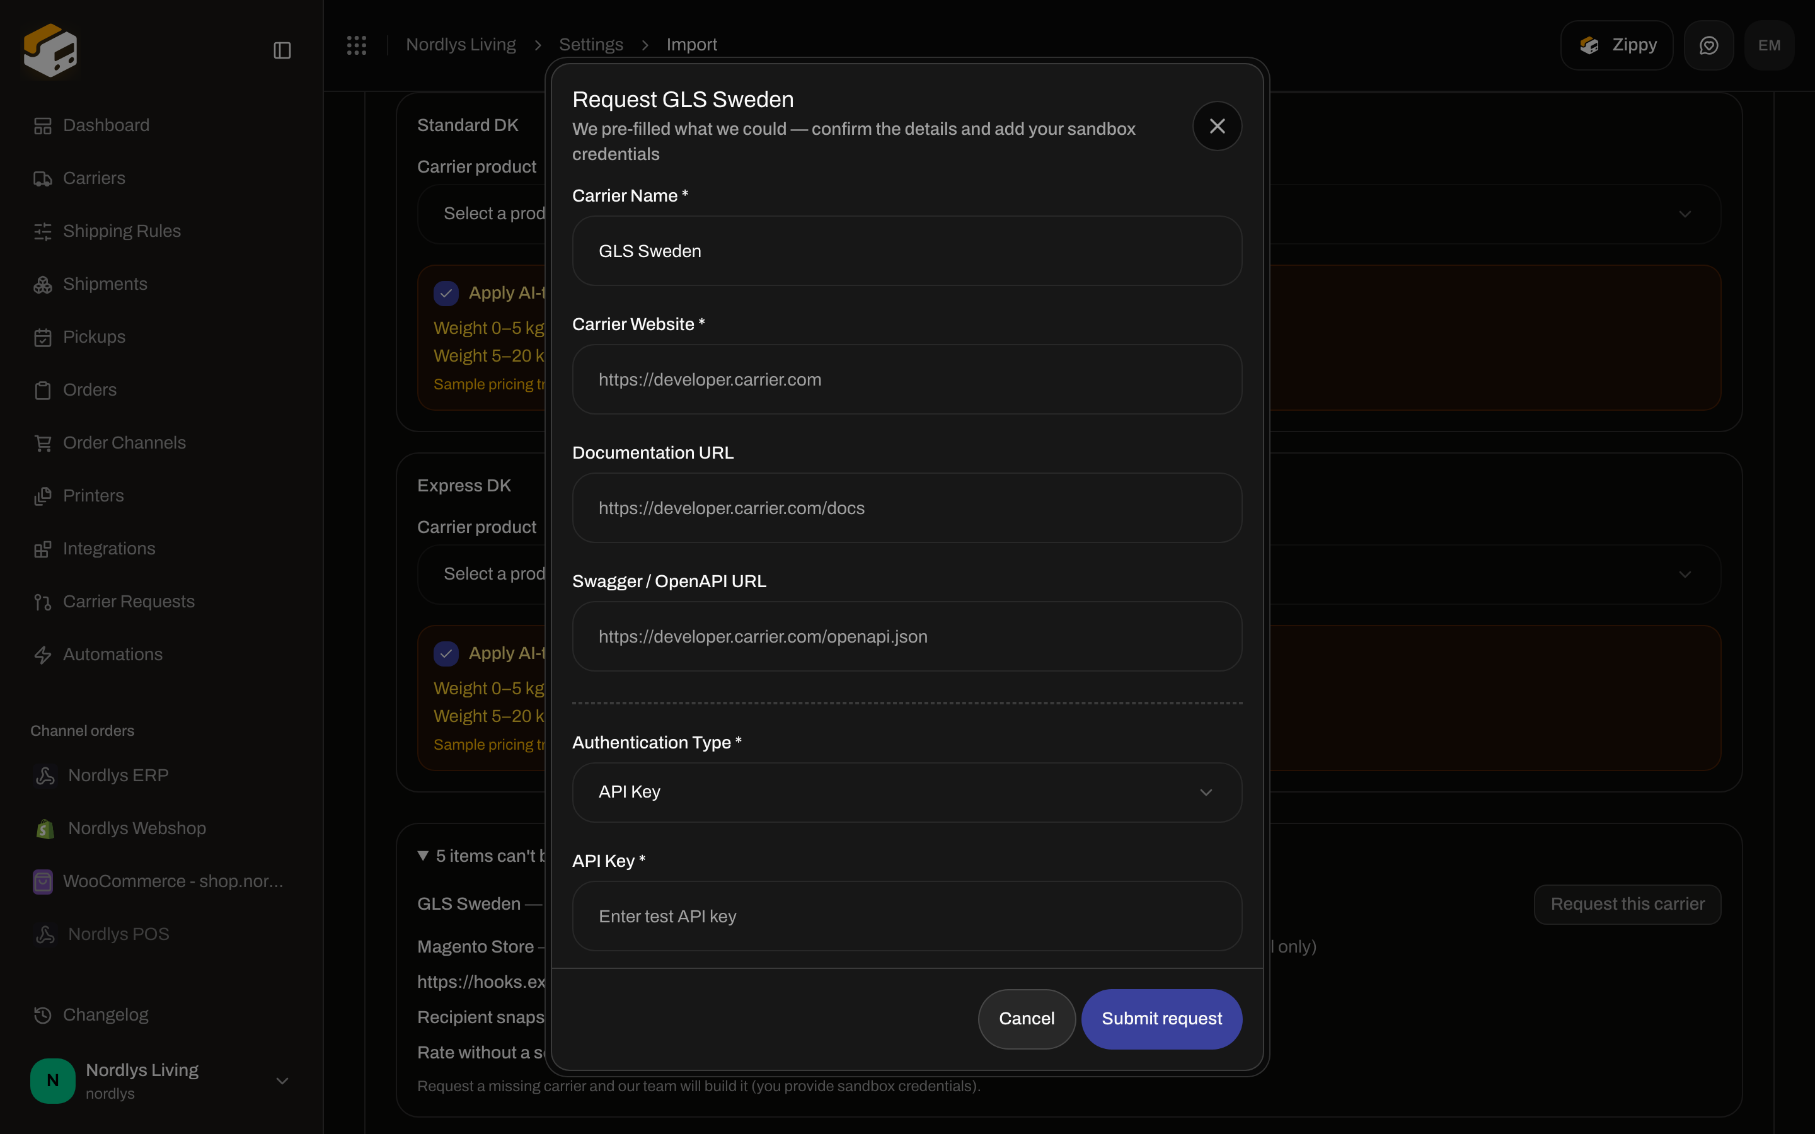This screenshot has height=1134, width=1815.
Task: Focus the API Key input field
Action: [x=907, y=917]
